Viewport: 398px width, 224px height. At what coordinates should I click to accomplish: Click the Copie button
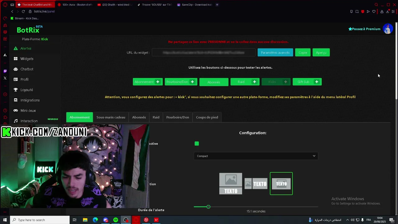(303, 53)
